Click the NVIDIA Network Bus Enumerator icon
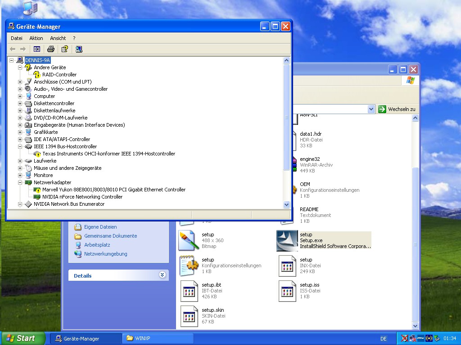The width and height of the screenshot is (461, 345). (x=28, y=204)
